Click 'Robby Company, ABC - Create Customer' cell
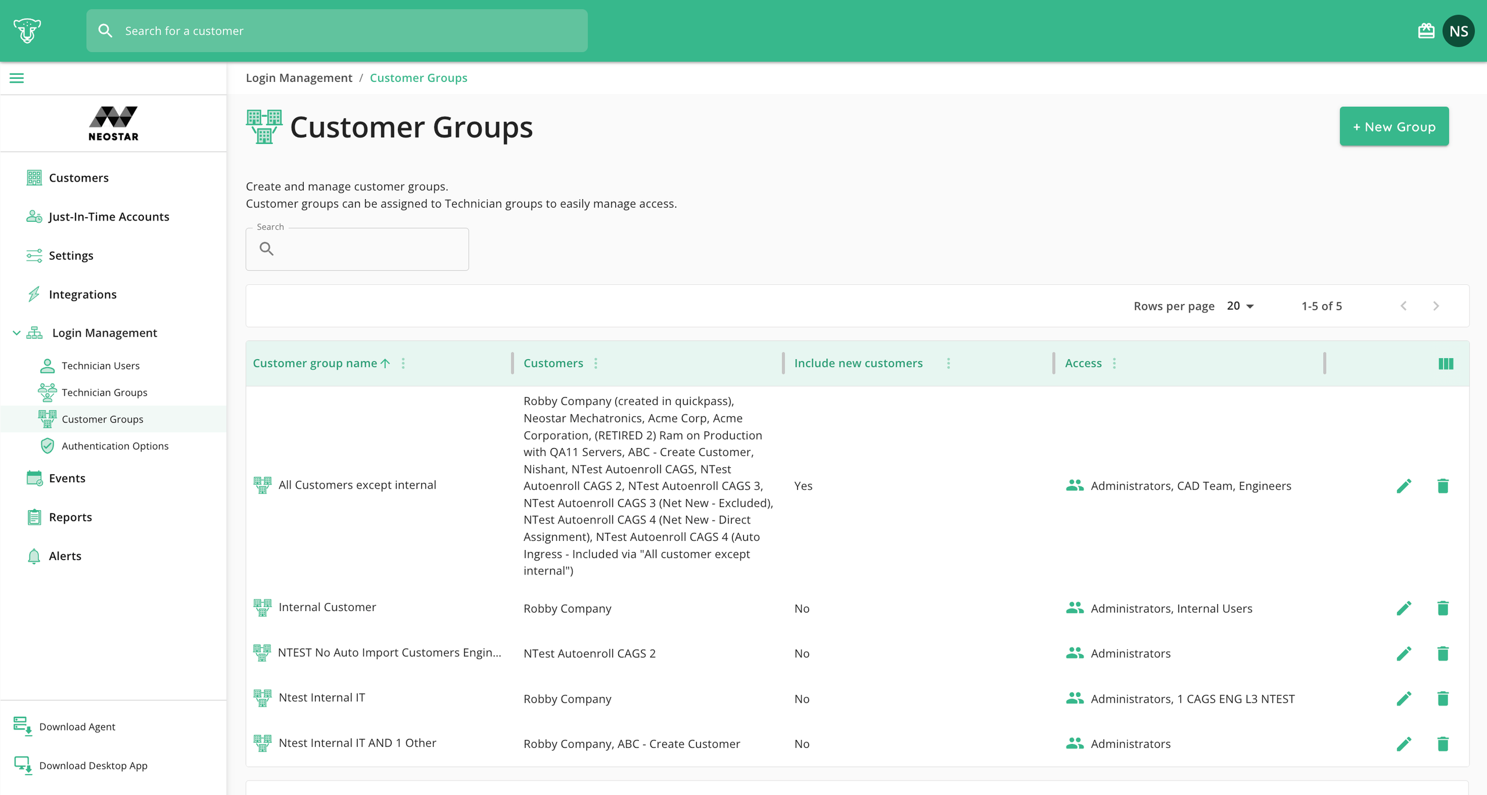Viewport: 1487px width, 795px height. [631, 744]
